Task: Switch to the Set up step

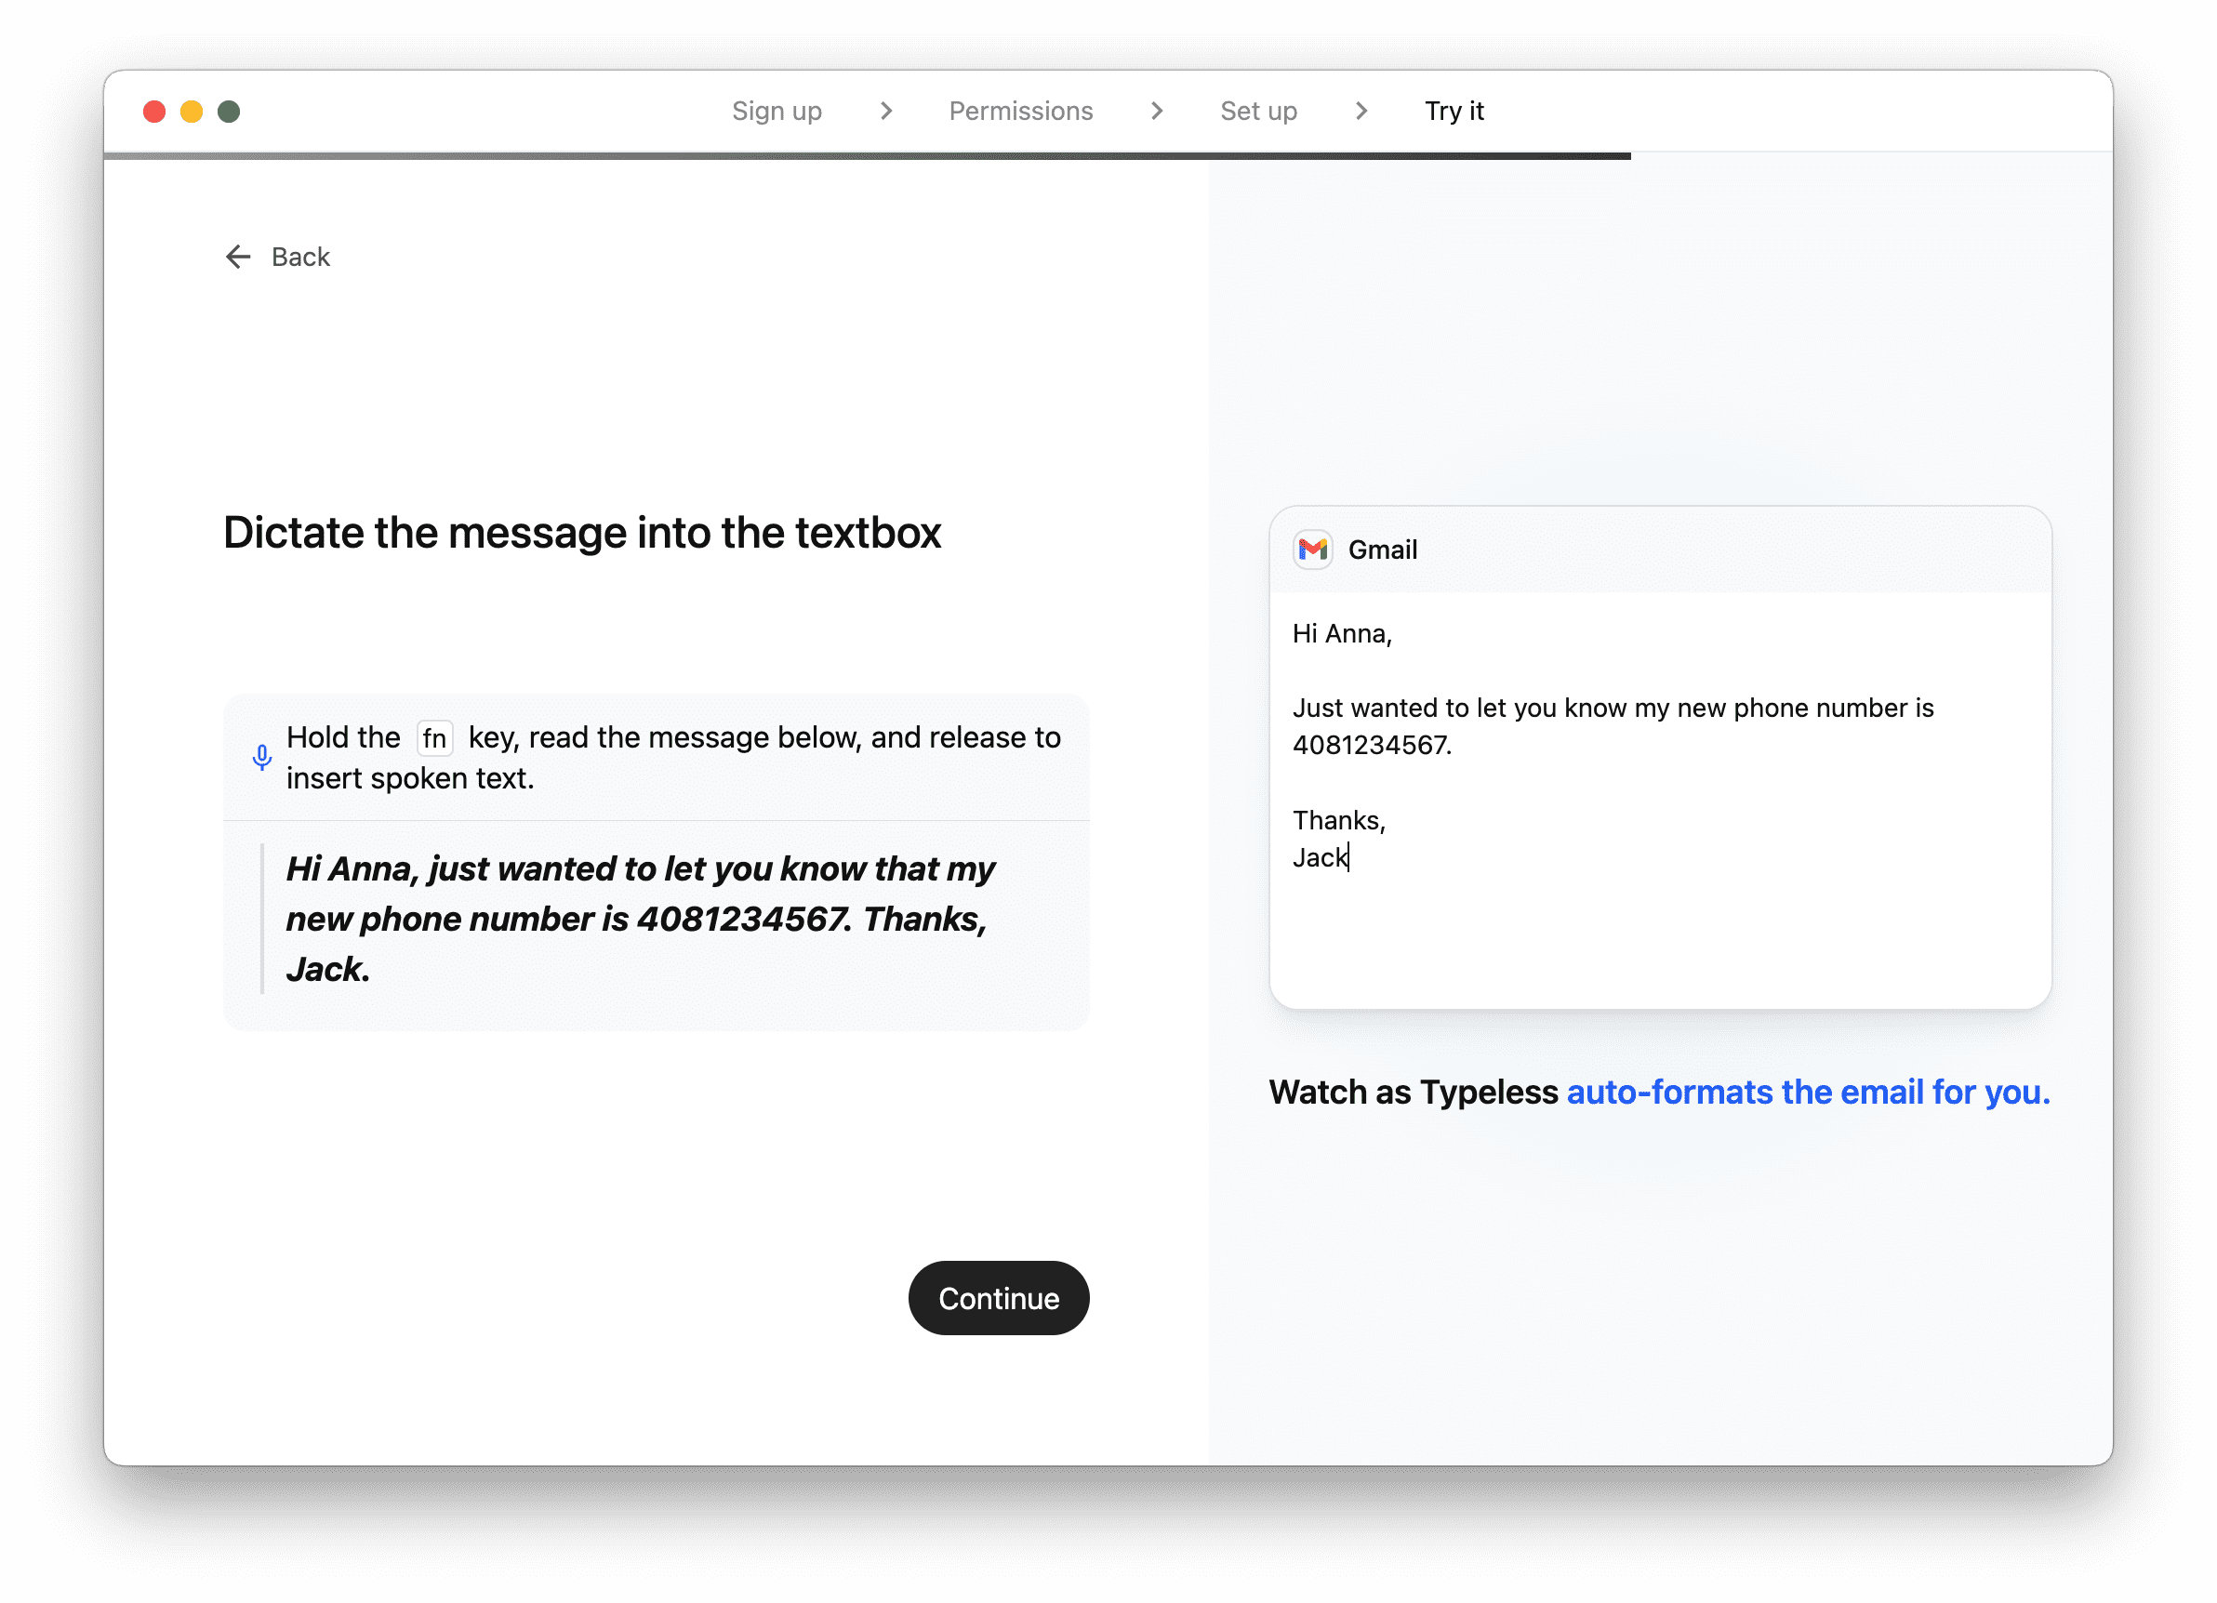Action: pos(1258,112)
